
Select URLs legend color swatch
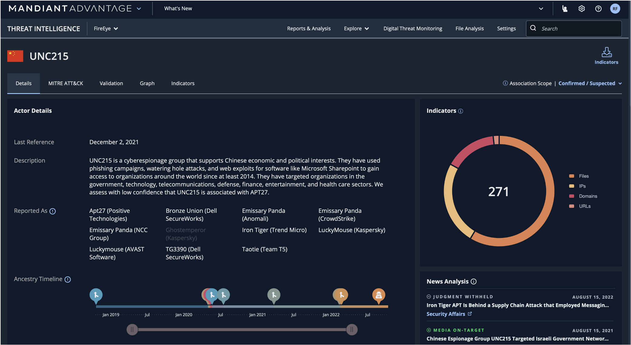[572, 206]
